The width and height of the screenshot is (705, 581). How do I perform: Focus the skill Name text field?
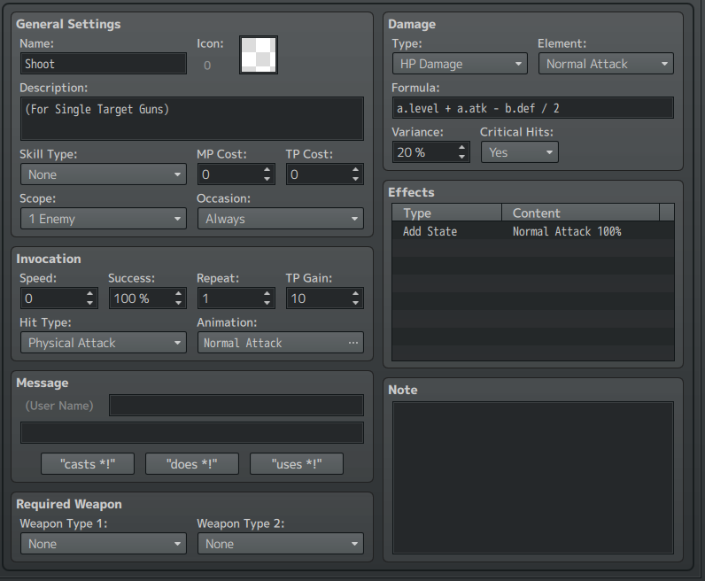click(103, 64)
